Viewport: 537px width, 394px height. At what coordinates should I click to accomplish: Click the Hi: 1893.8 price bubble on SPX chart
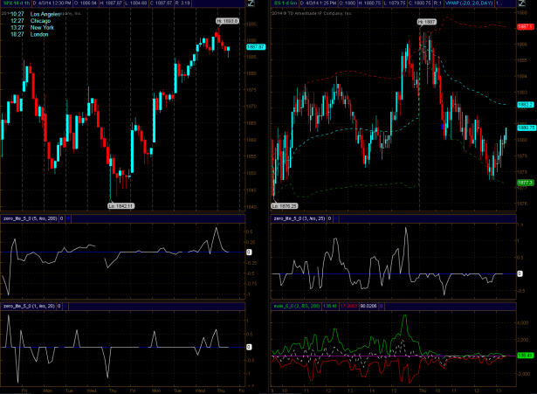tap(227, 21)
